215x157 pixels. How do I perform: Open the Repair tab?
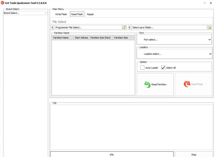90,14
